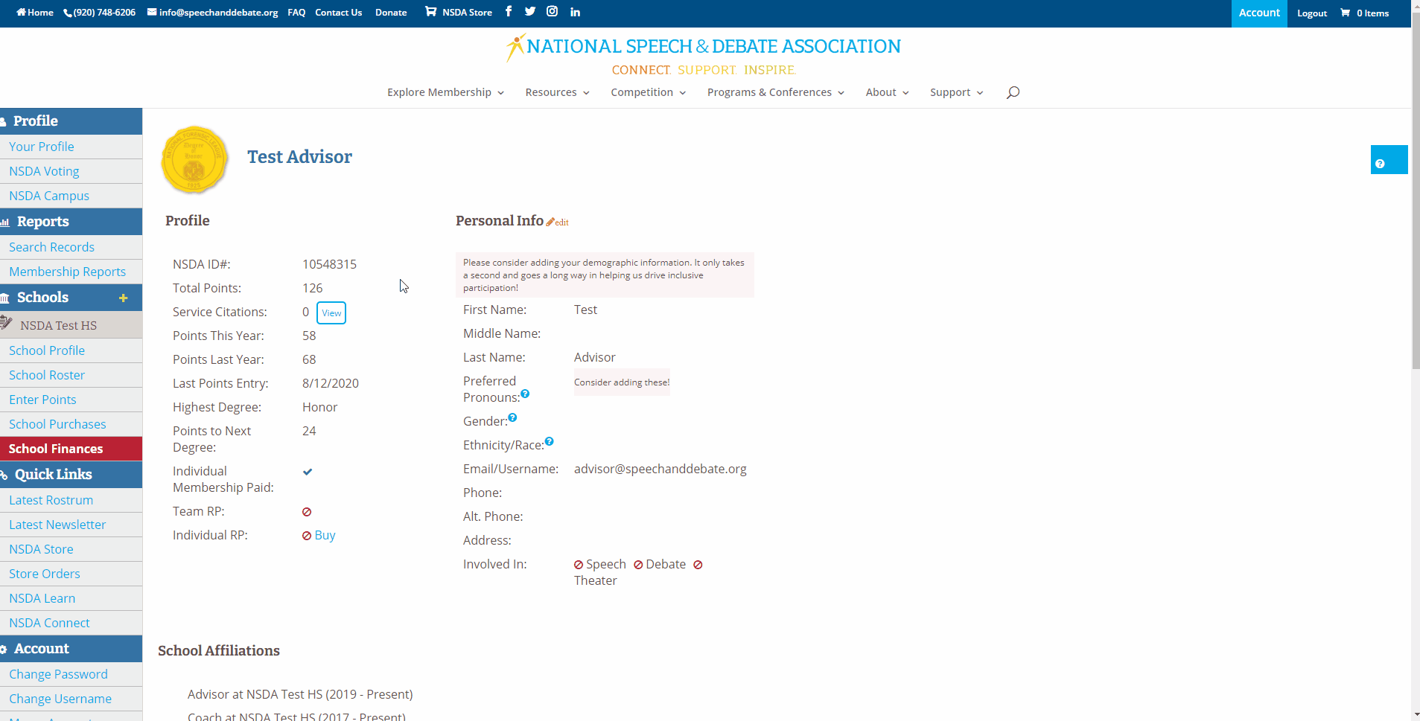Click the Preferred Pronouns help icon
This screenshot has width=1420, height=721.
(x=525, y=394)
